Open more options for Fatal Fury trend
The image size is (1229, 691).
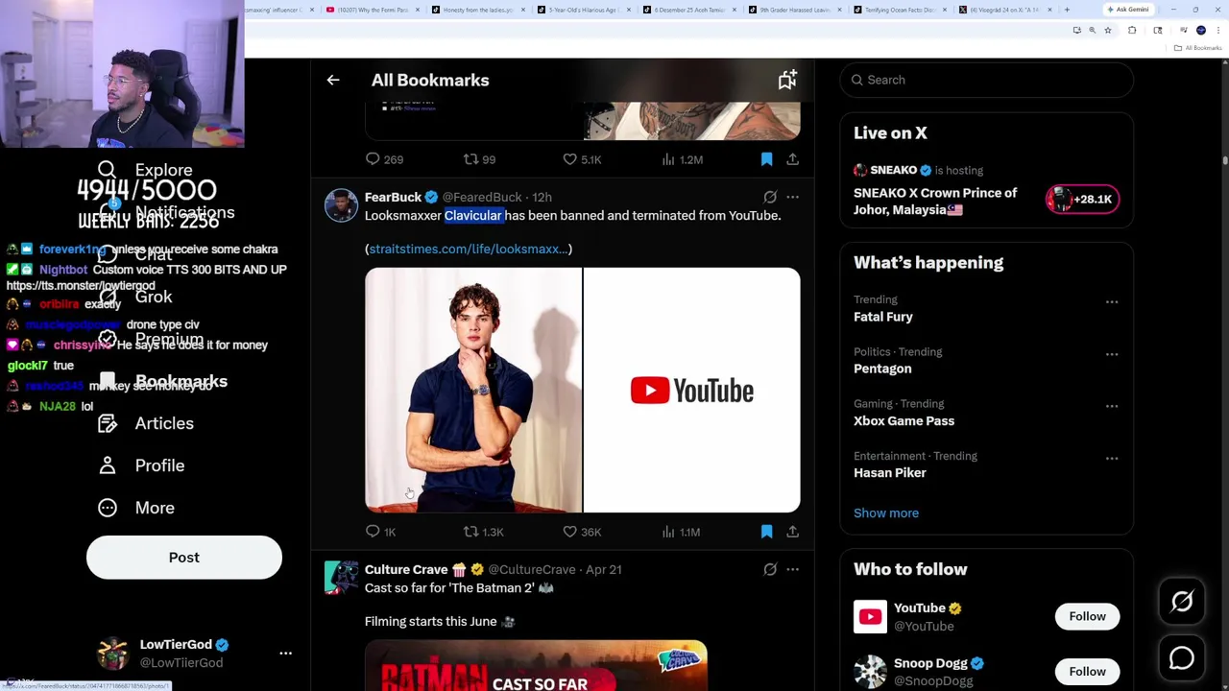(x=1112, y=302)
